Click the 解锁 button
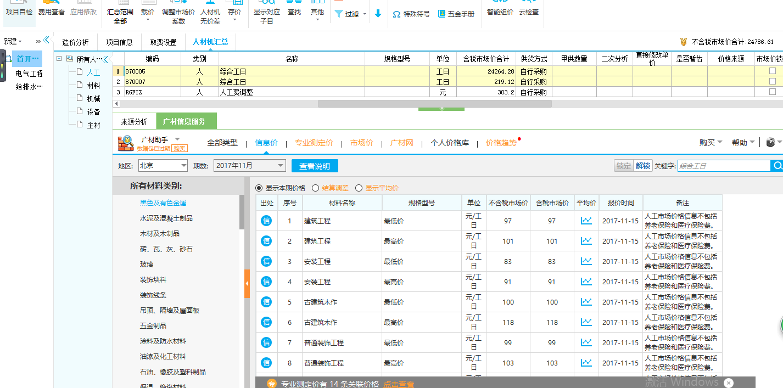This screenshot has width=783, height=388. coord(643,166)
